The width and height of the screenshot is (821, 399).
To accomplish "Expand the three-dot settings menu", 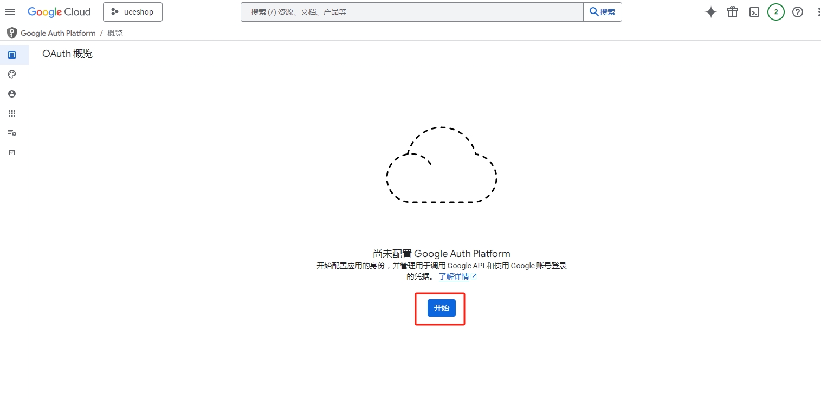I will (x=818, y=12).
